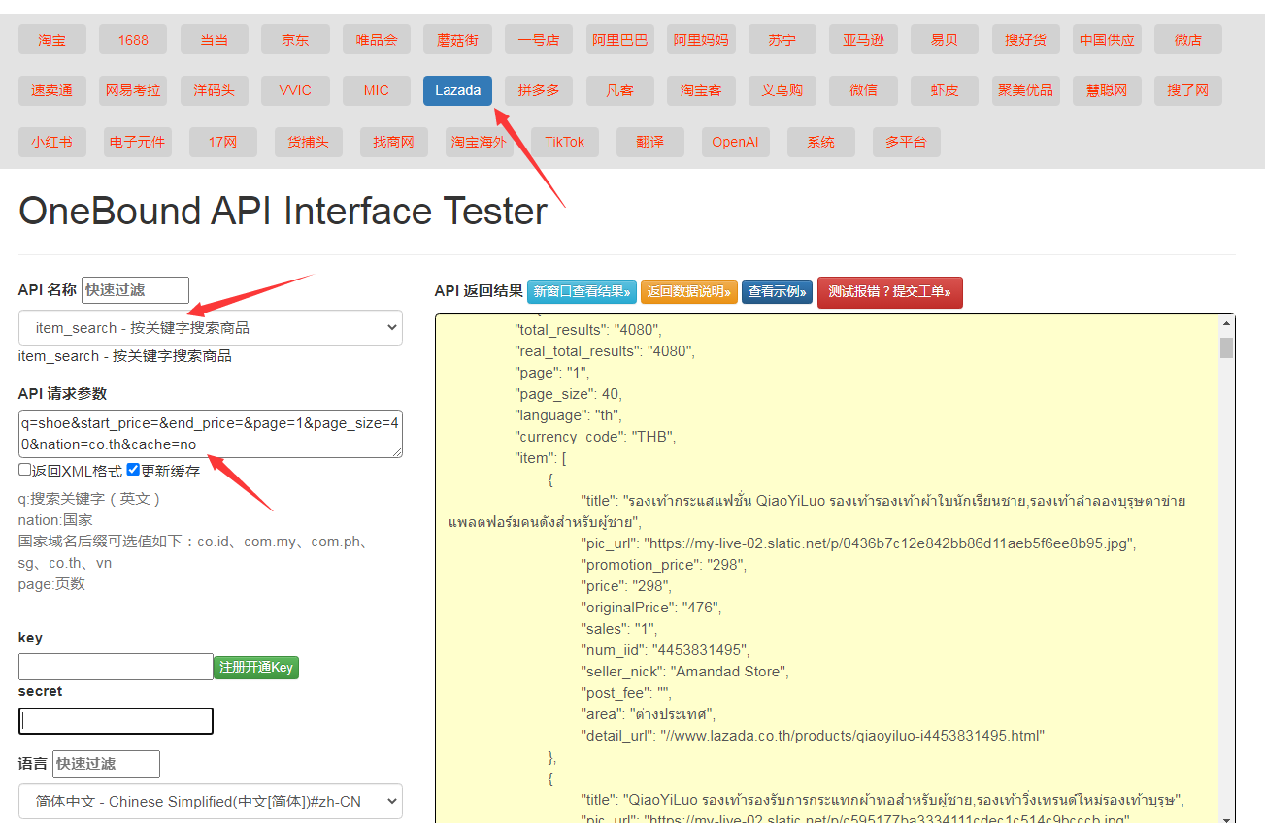The height and width of the screenshot is (823, 1265).
Task: Select the TikTok tab
Action: (565, 142)
